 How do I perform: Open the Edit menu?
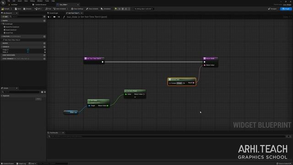tap(14, 1)
